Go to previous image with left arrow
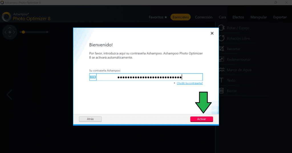The image size is (292, 153). (9, 95)
